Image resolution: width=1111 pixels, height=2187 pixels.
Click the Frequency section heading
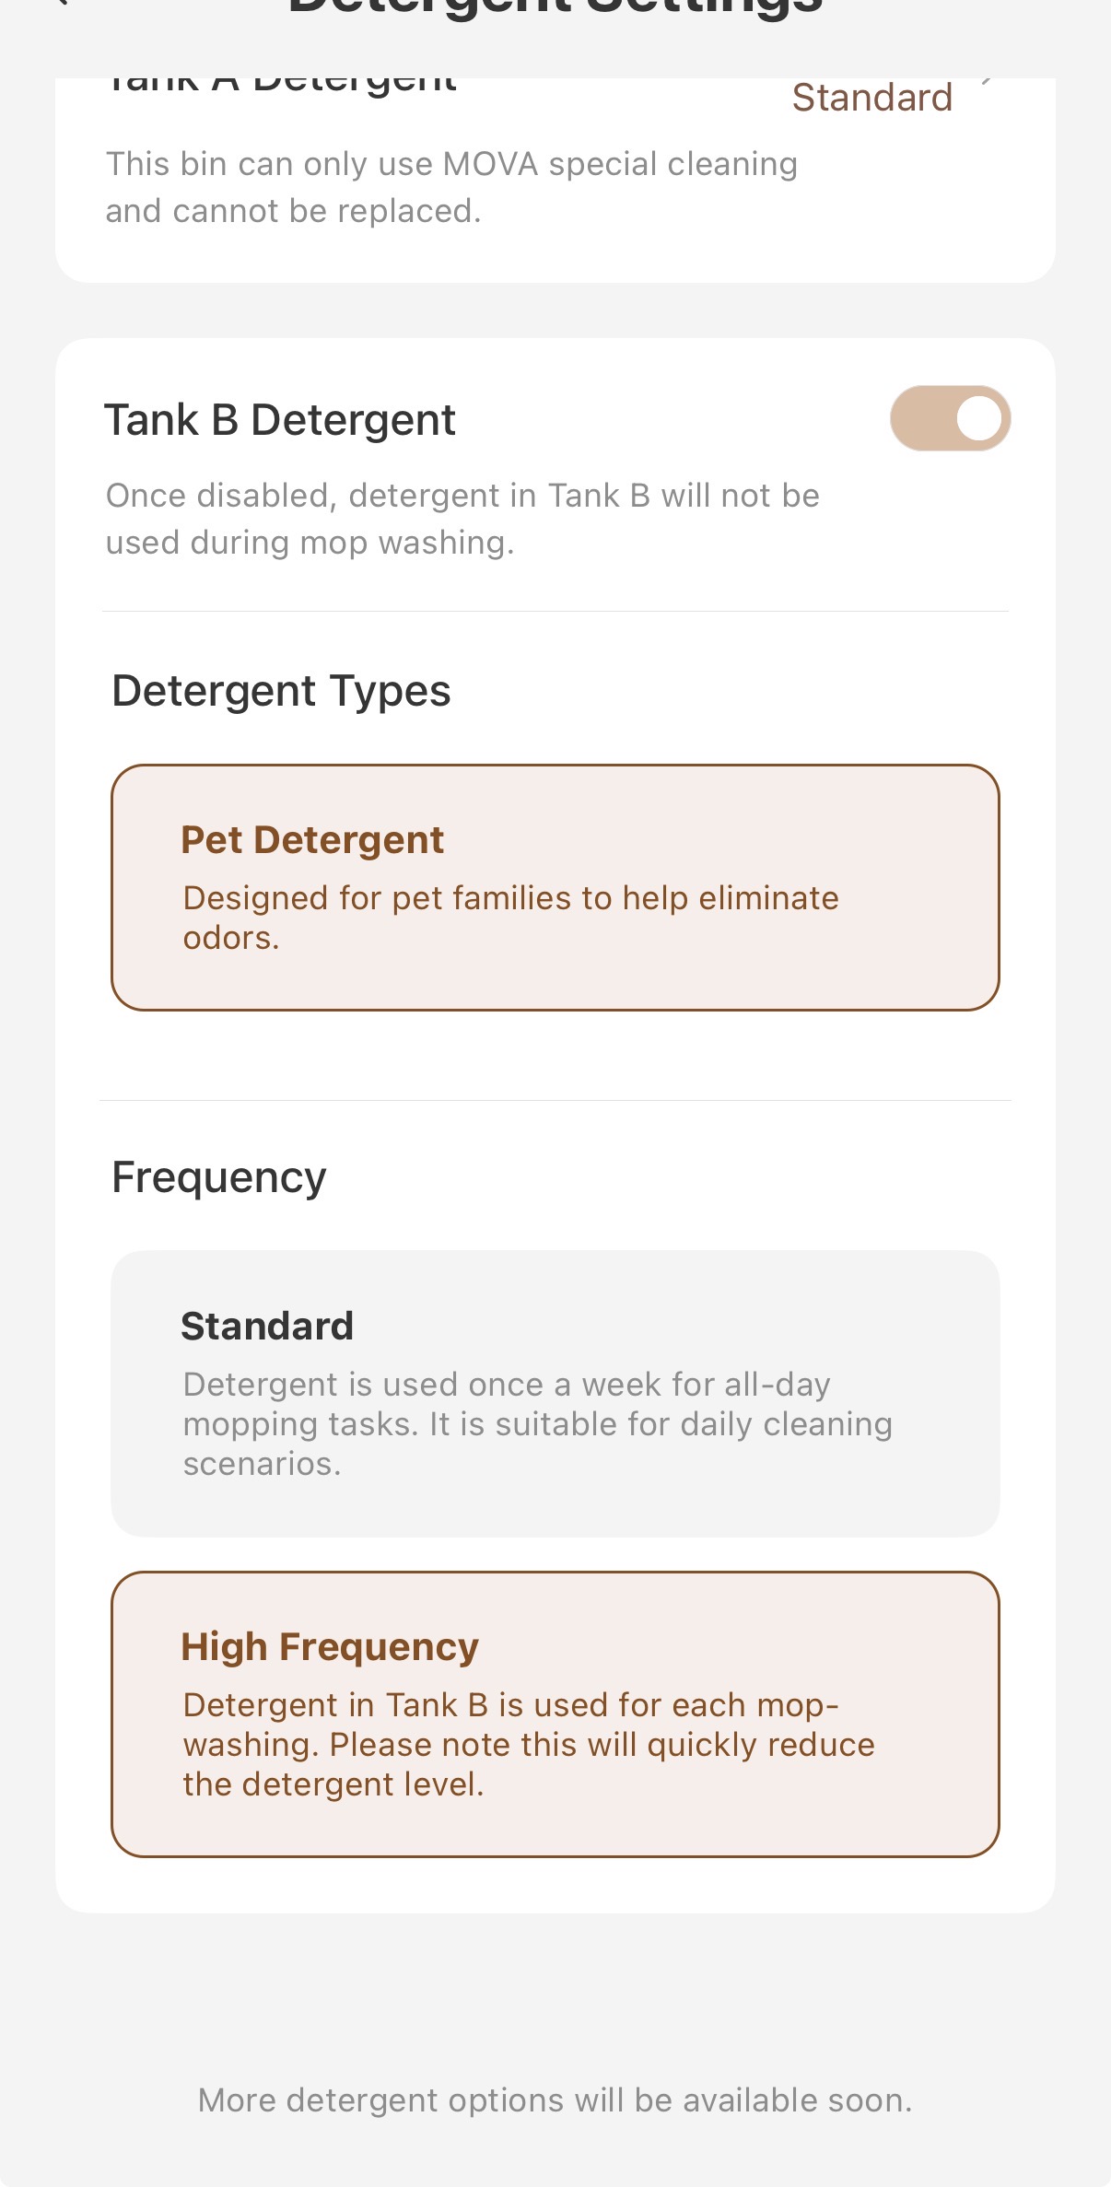[x=218, y=1177]
